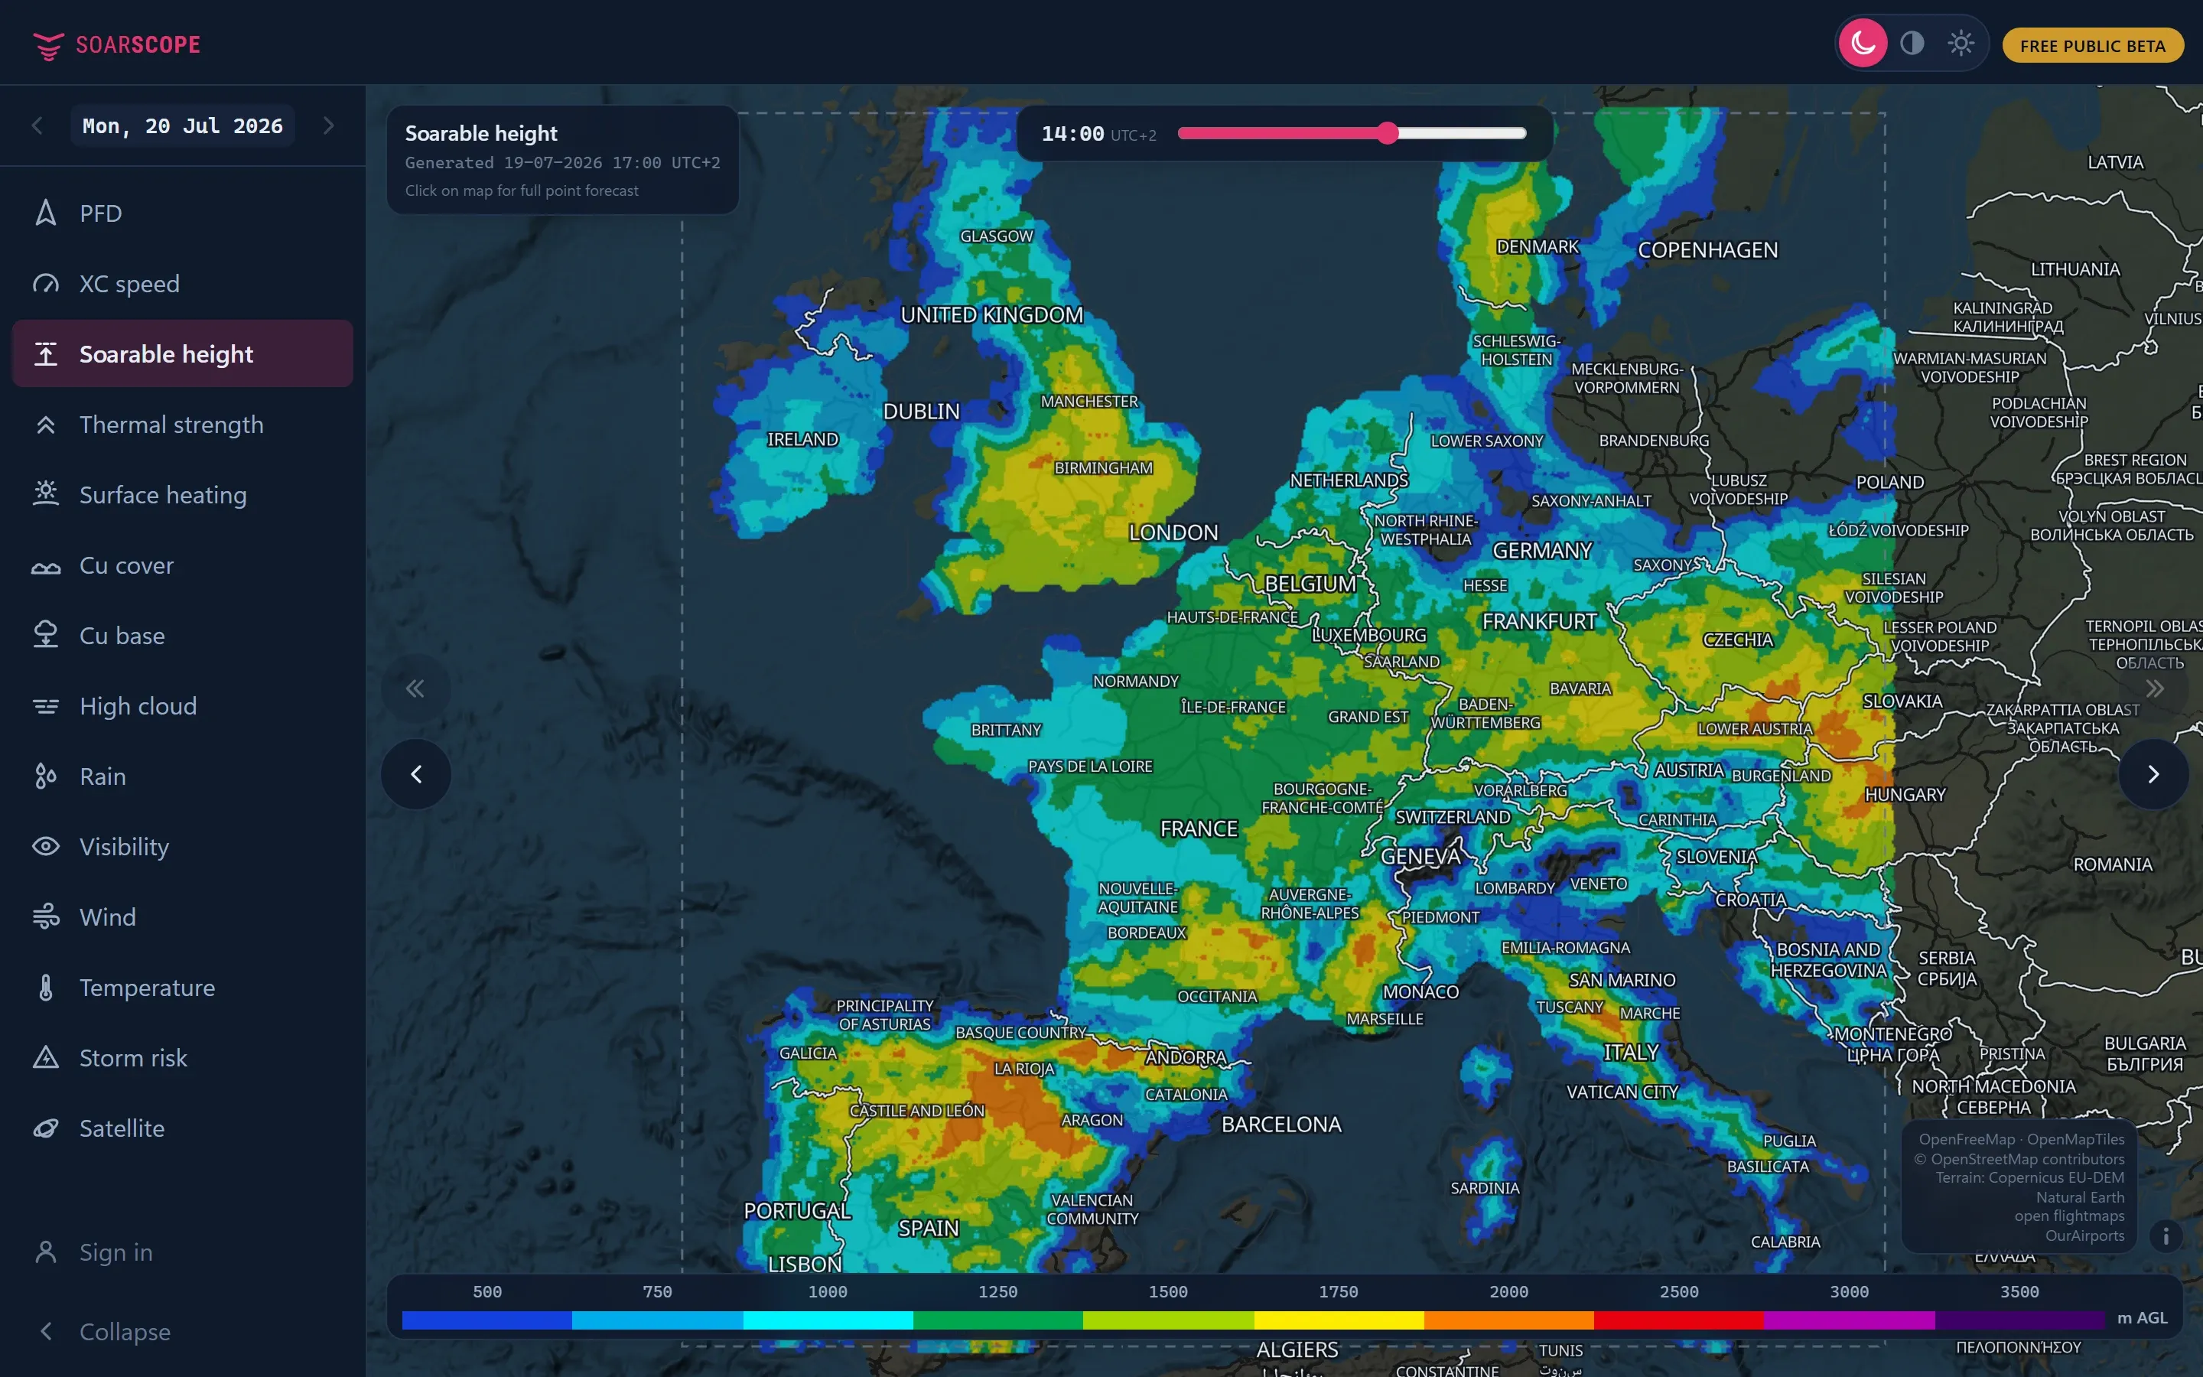Go to next day arrow
2203x1377 pixels.
coord(329,125)
